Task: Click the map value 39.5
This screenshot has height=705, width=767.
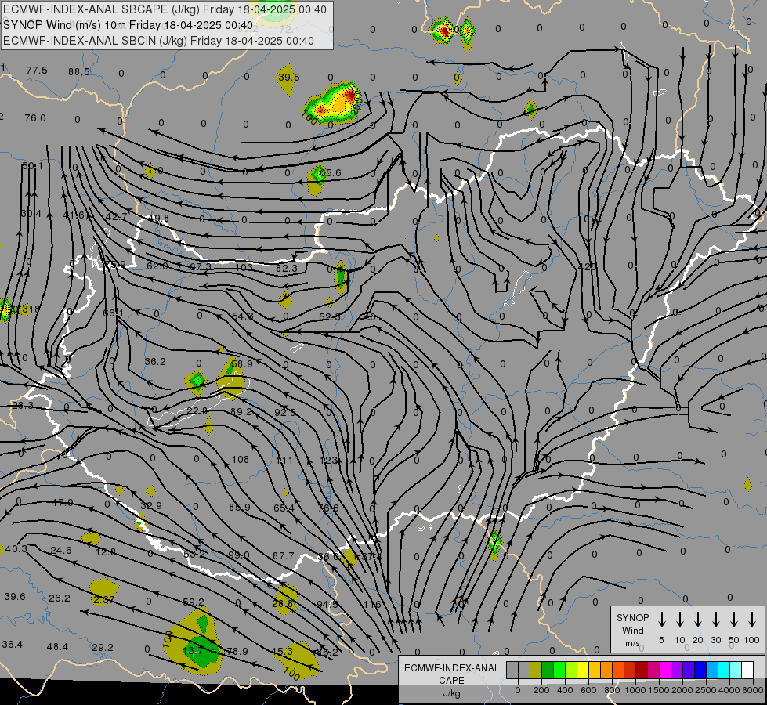Action: tap(288, 78)
